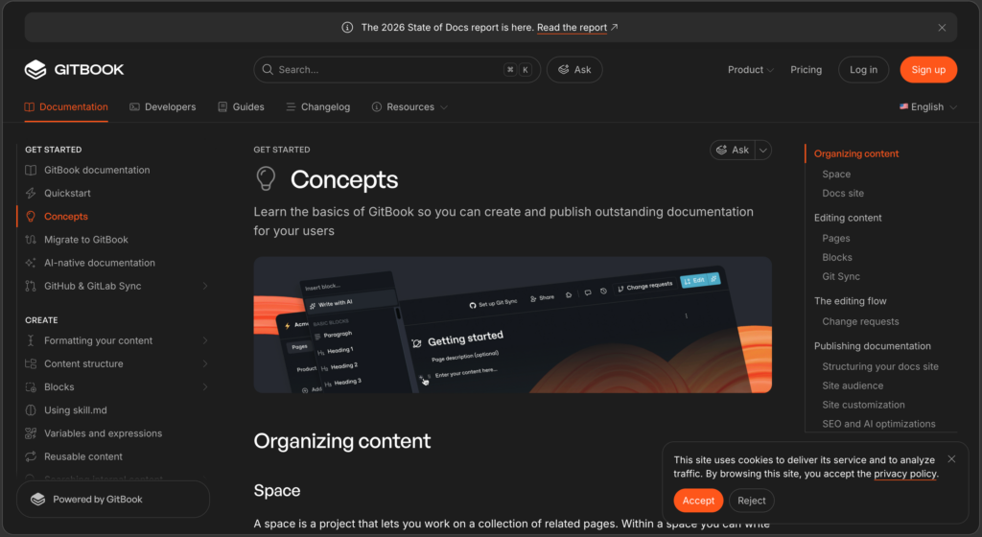Dismiss the State of Docs banner
Viewport: 982px width, 537px height.
pyautogui.click(x=942, y=28)
